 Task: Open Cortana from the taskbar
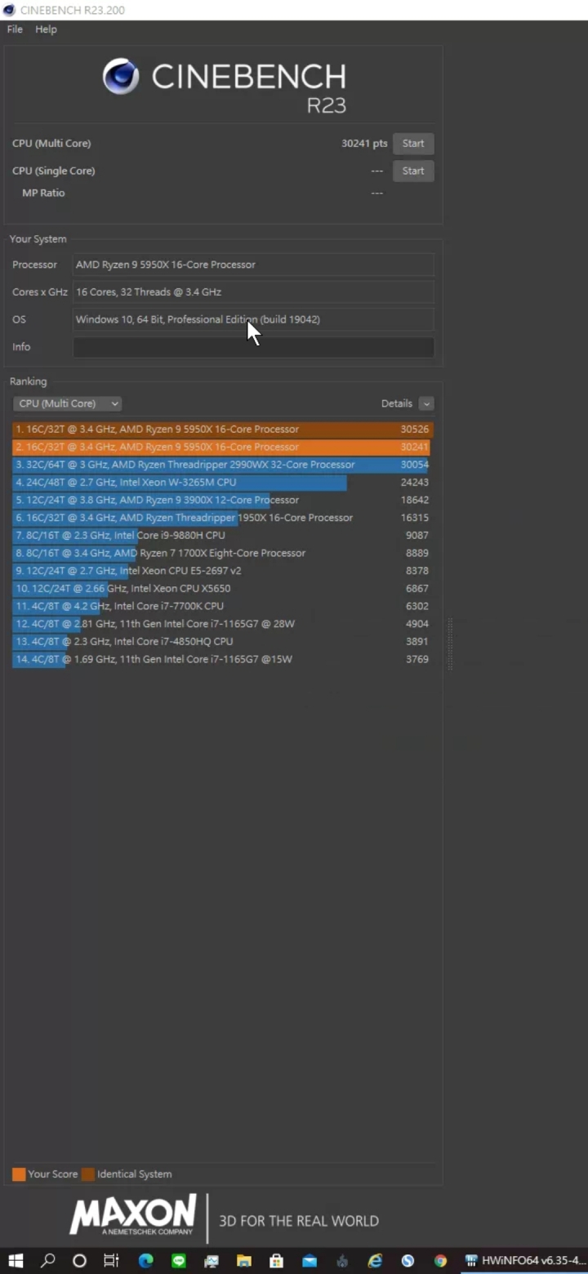click(79, 1261)
